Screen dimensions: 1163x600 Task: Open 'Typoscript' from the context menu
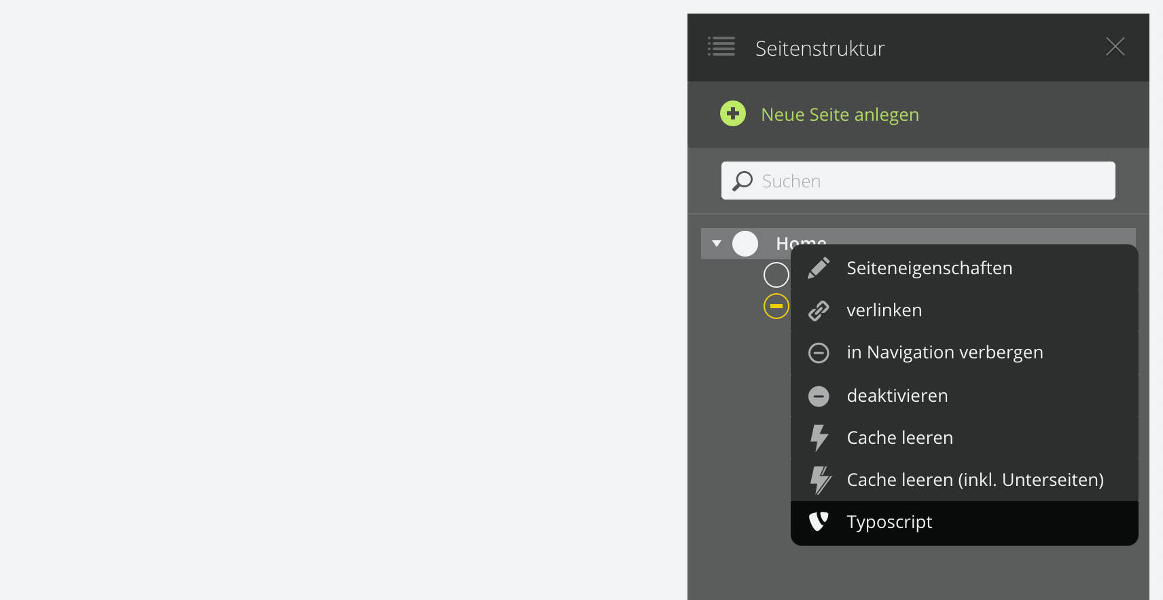coord(889,522)
